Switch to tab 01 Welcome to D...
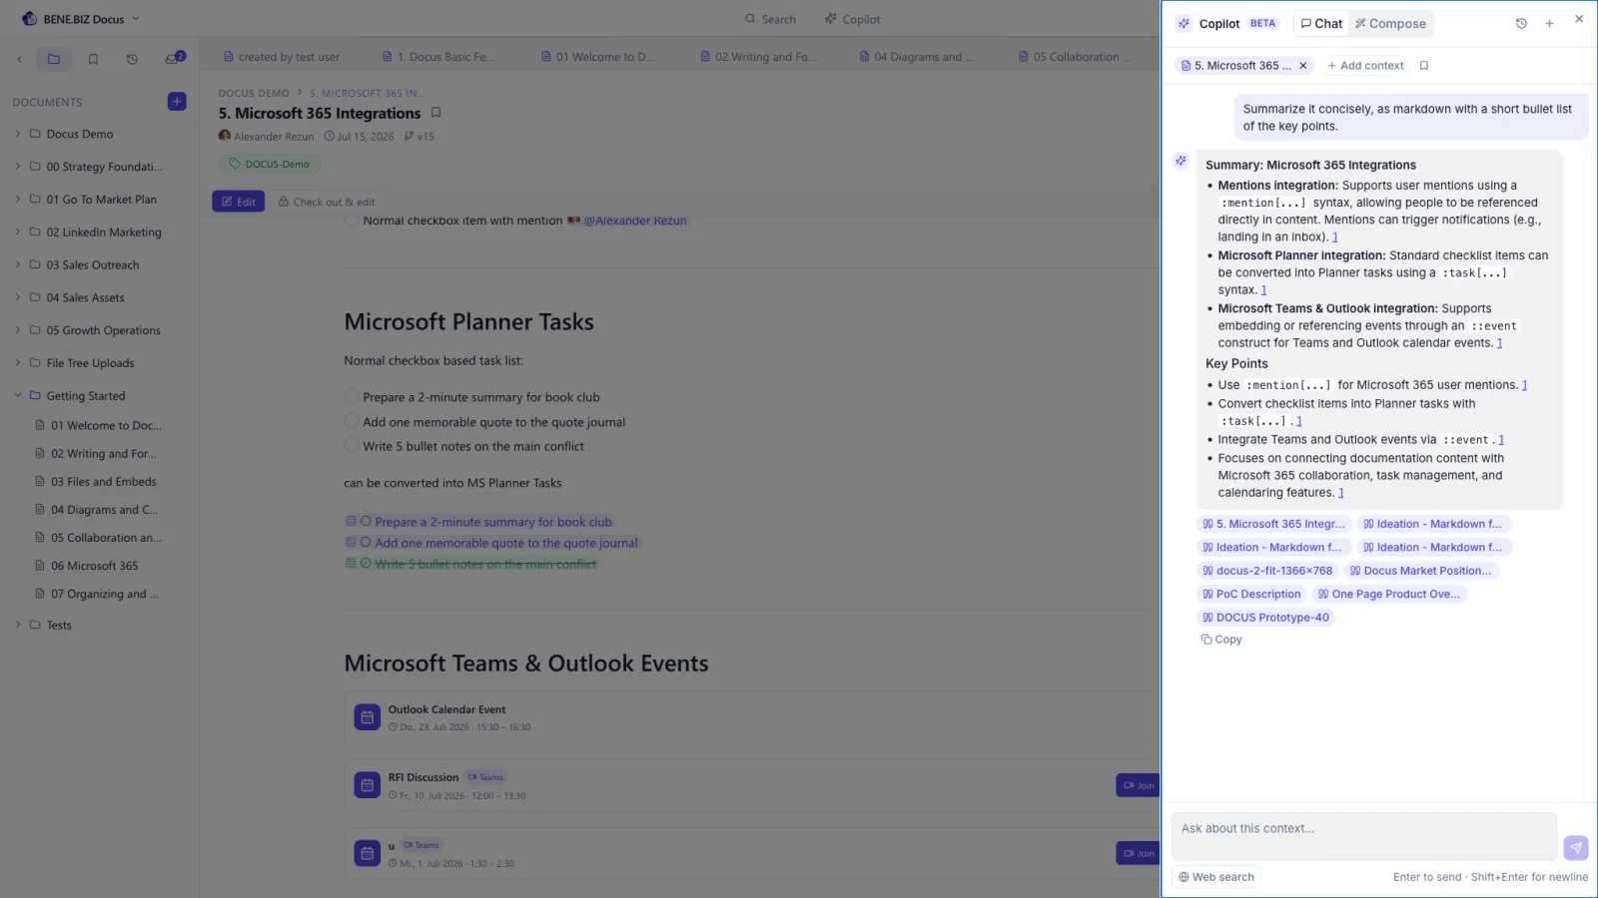 [597, 57]
